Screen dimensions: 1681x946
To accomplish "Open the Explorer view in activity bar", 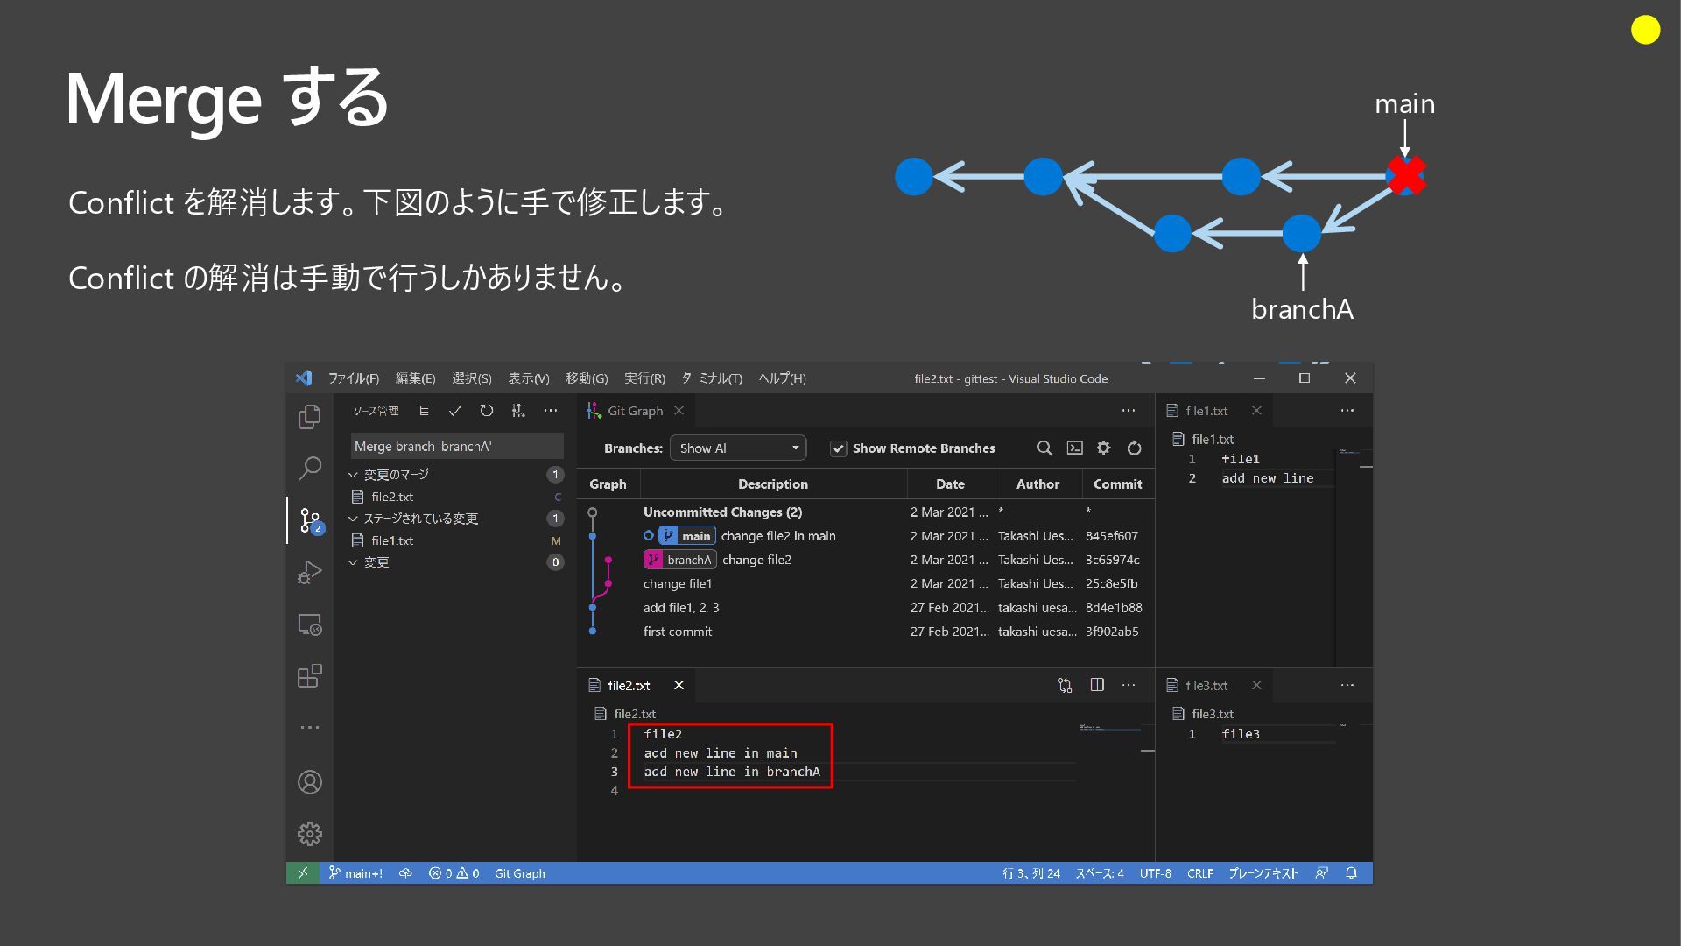I will pyautogui.click(x=309, y=417).
